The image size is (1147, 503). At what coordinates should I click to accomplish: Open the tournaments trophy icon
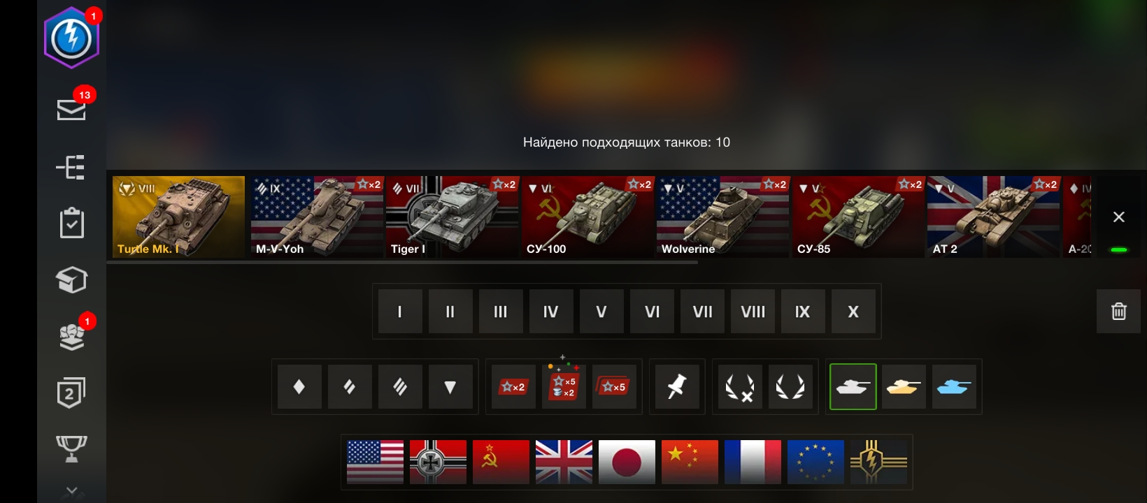pyautogui.click(x=71, y=449)
